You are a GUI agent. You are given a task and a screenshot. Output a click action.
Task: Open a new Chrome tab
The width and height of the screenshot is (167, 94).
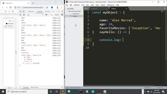(33, 3)
